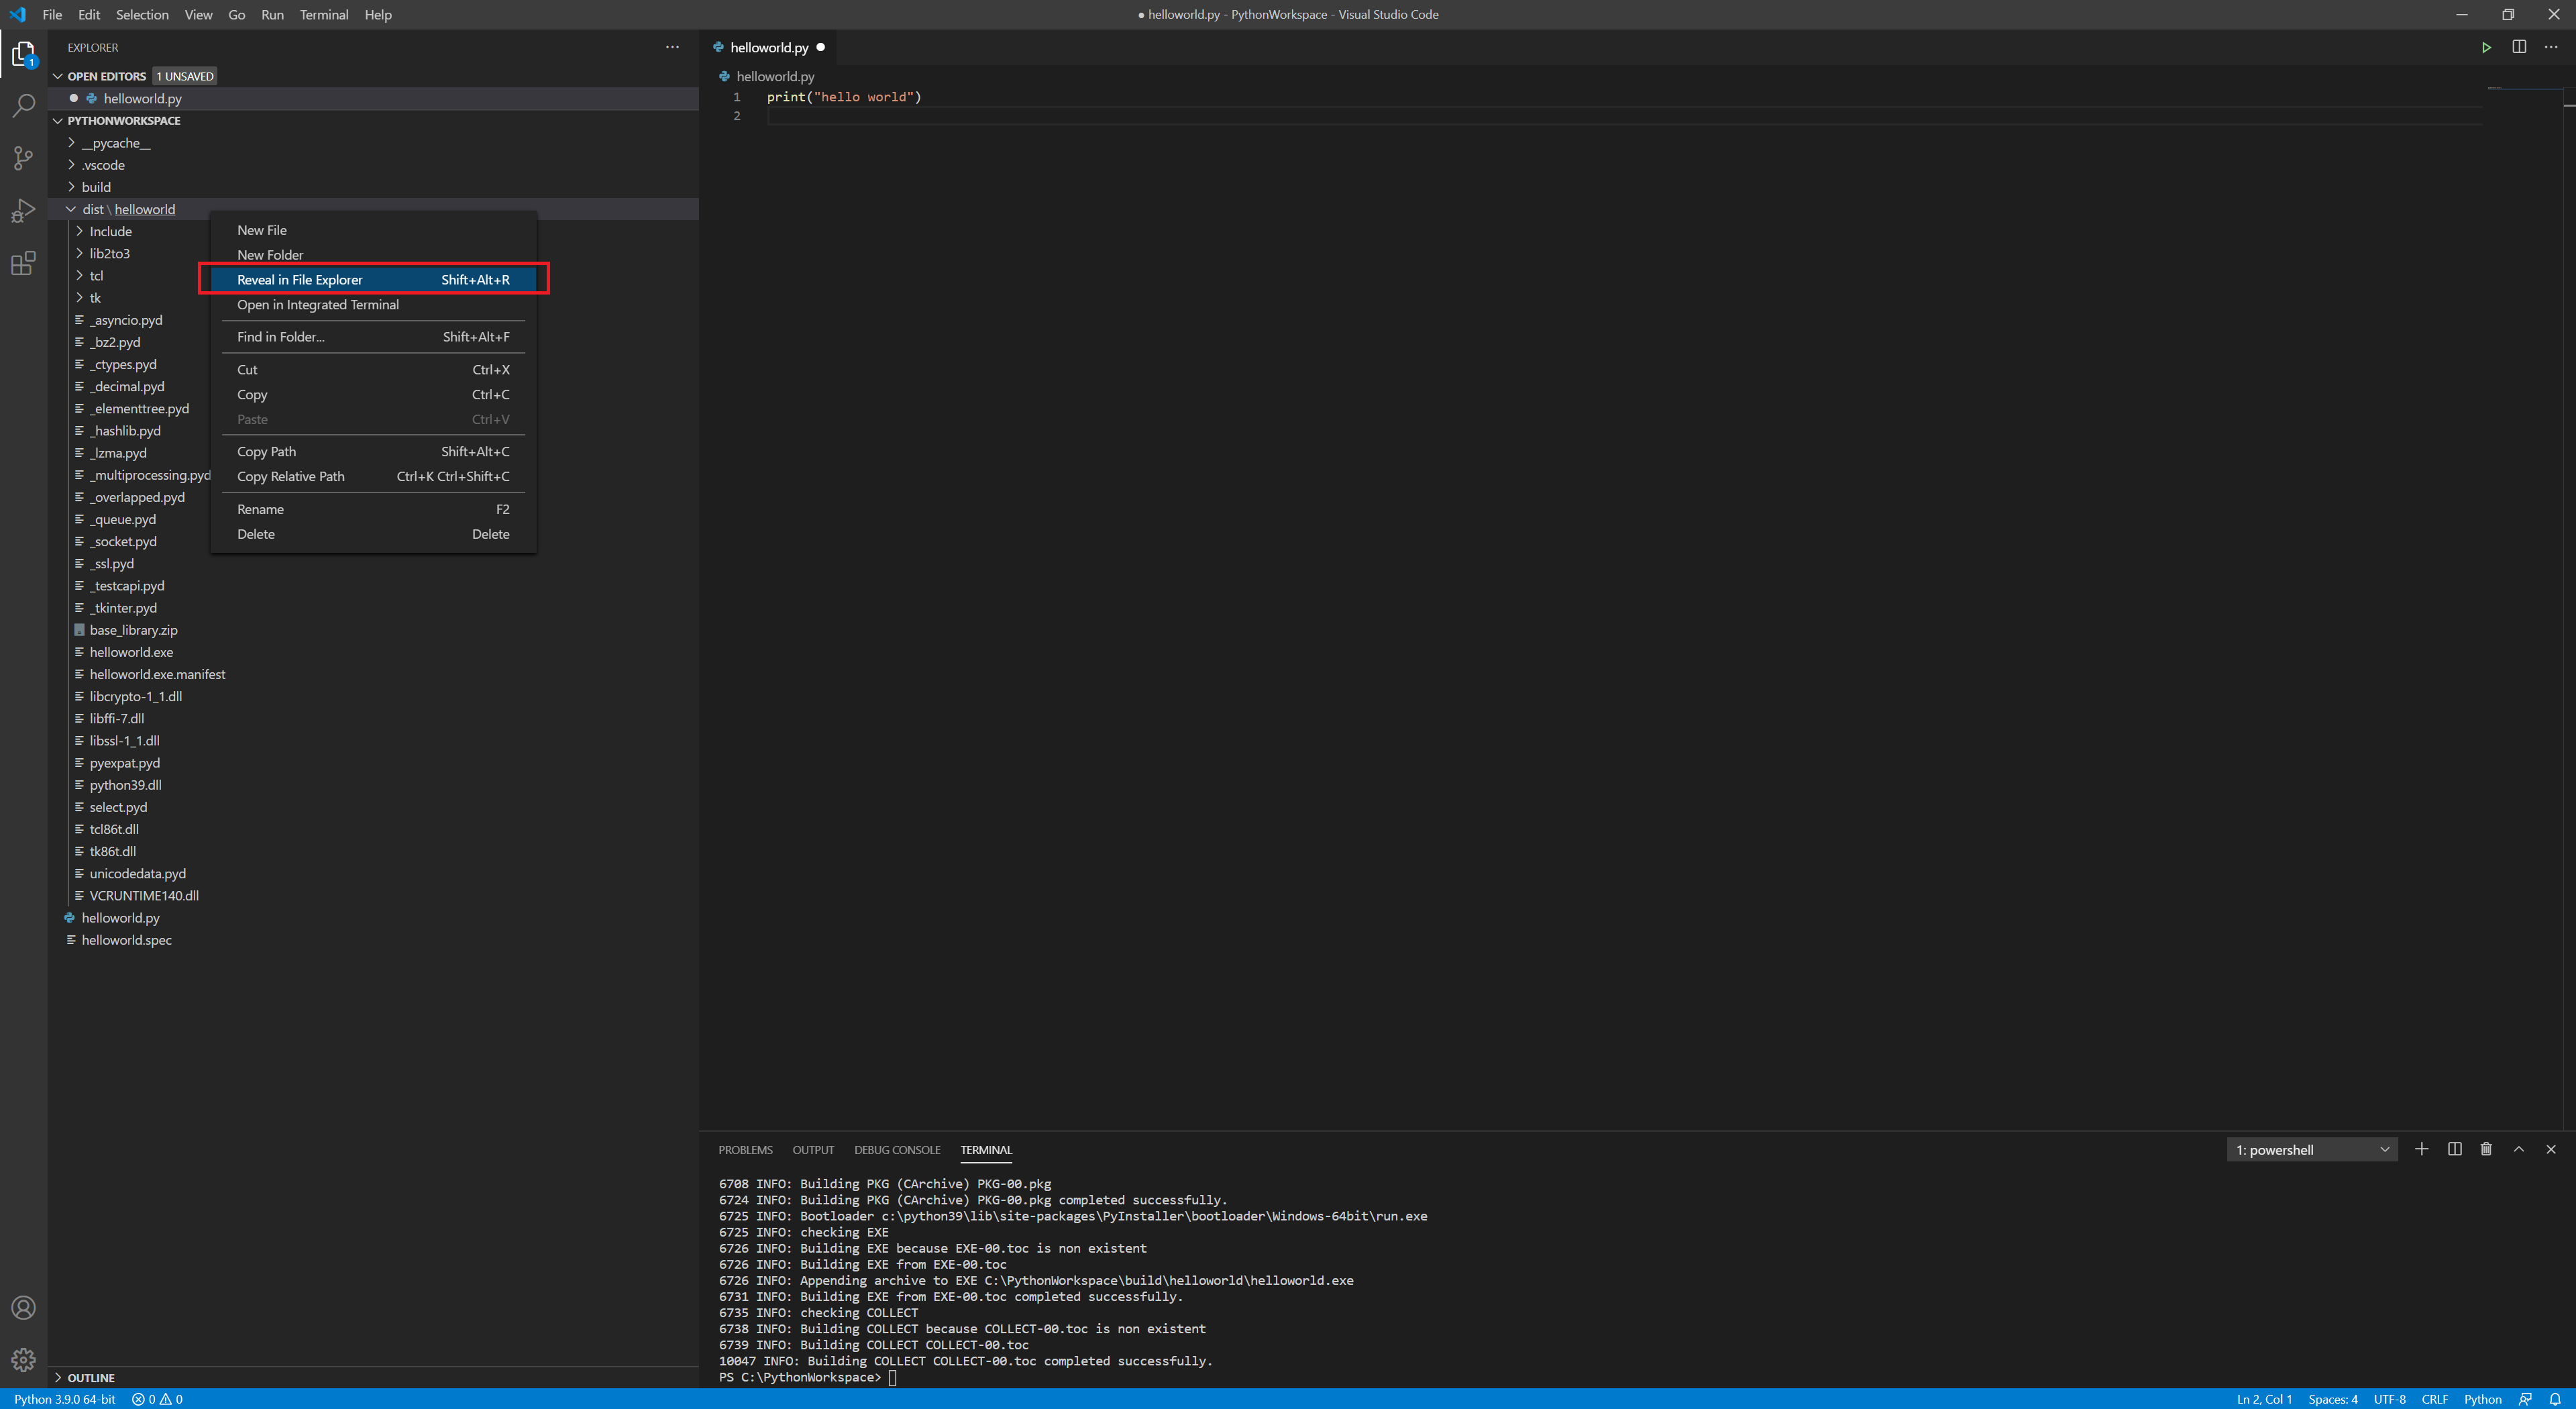The image size is (2576, 1409).
Task: Expand the build folder
Action: [96, 187]
